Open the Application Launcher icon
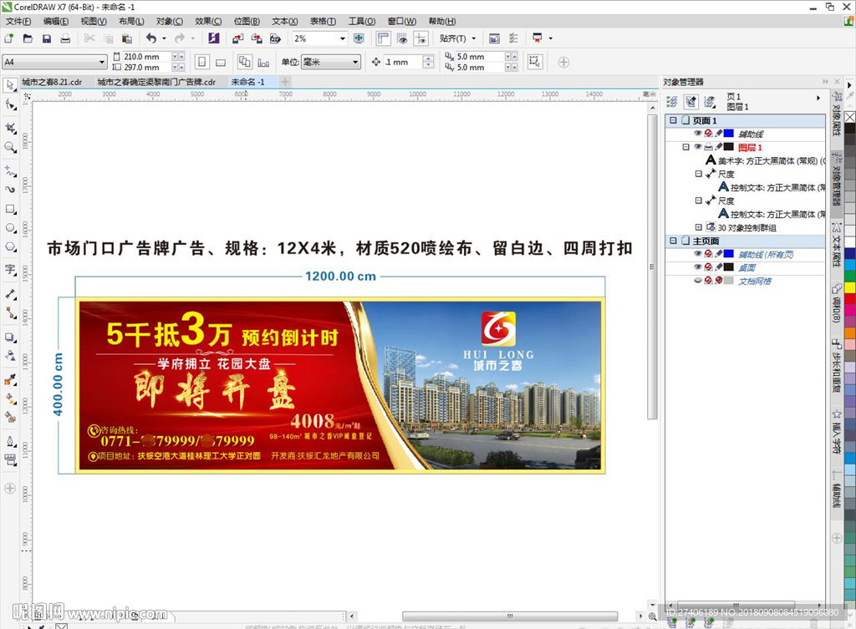Screen dimensions: 856x629 pos(211,38)
